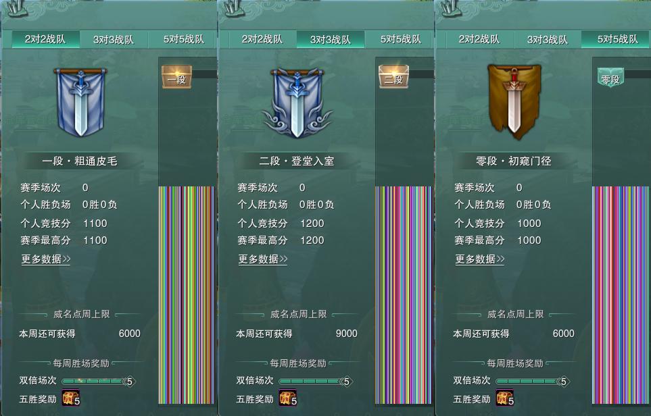Click 五胜奖励 reward item in 2对2 panel
651x416 pixels.
(70, 397)
